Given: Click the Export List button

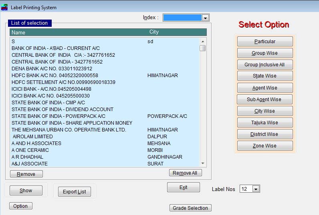Looking at the screenshot, I should pyautogui.click(x=75, y=192).
